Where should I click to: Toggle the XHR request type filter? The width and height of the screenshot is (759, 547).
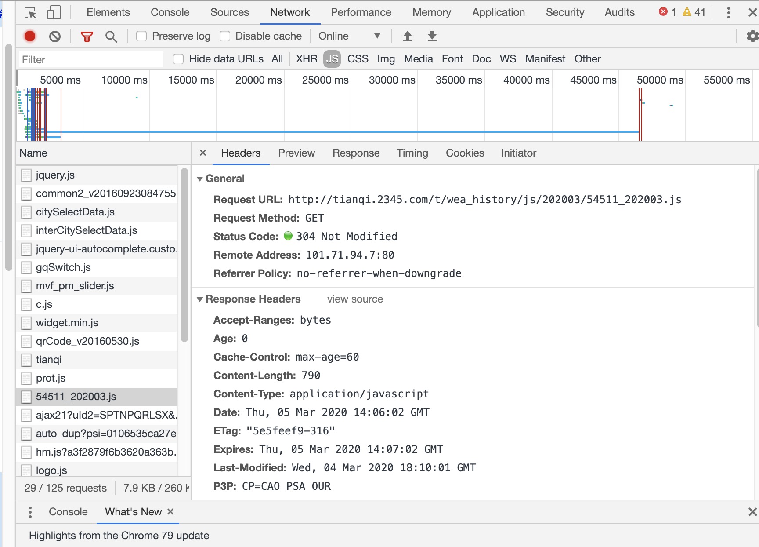pos(307,59)
